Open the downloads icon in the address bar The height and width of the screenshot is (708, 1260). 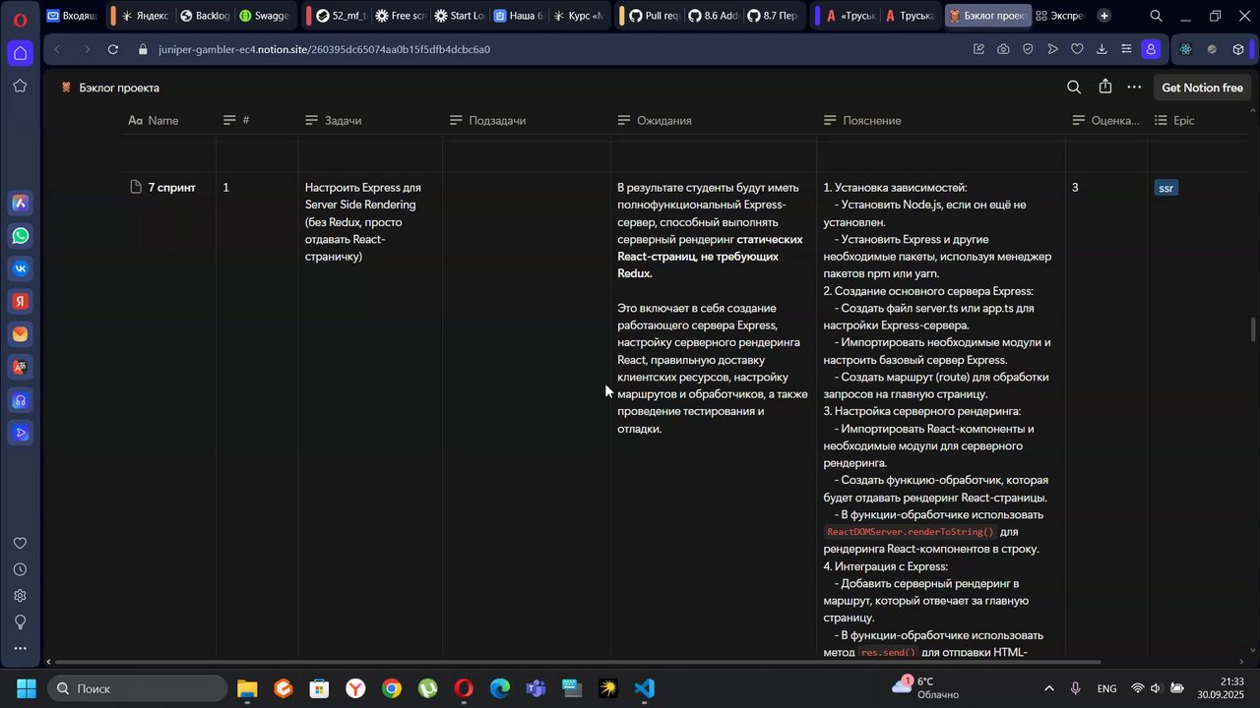click(x=1102, y=49)
